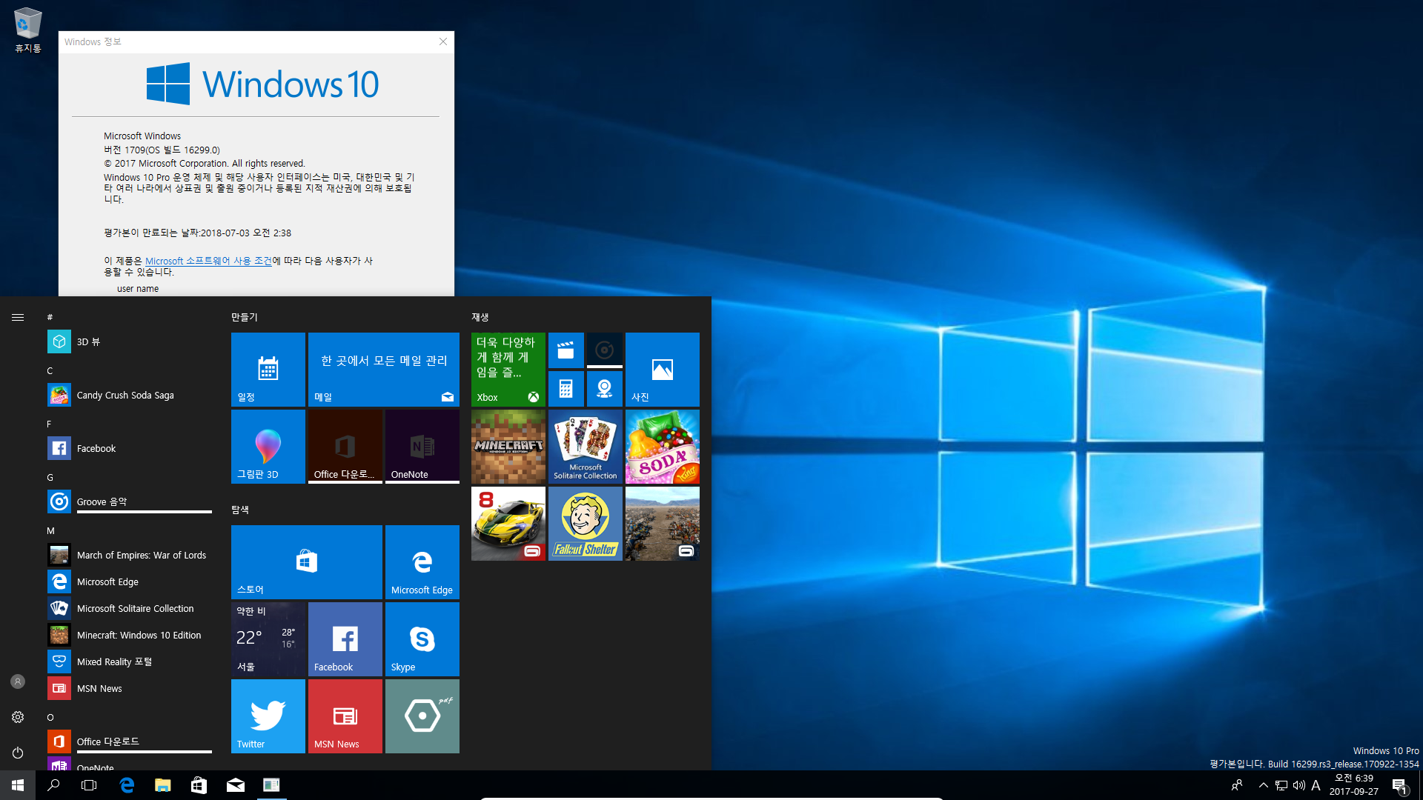Viewport: 1423px width, 800px height.
Task: Open taskbar search magnifier
Action: pos(53,785)
